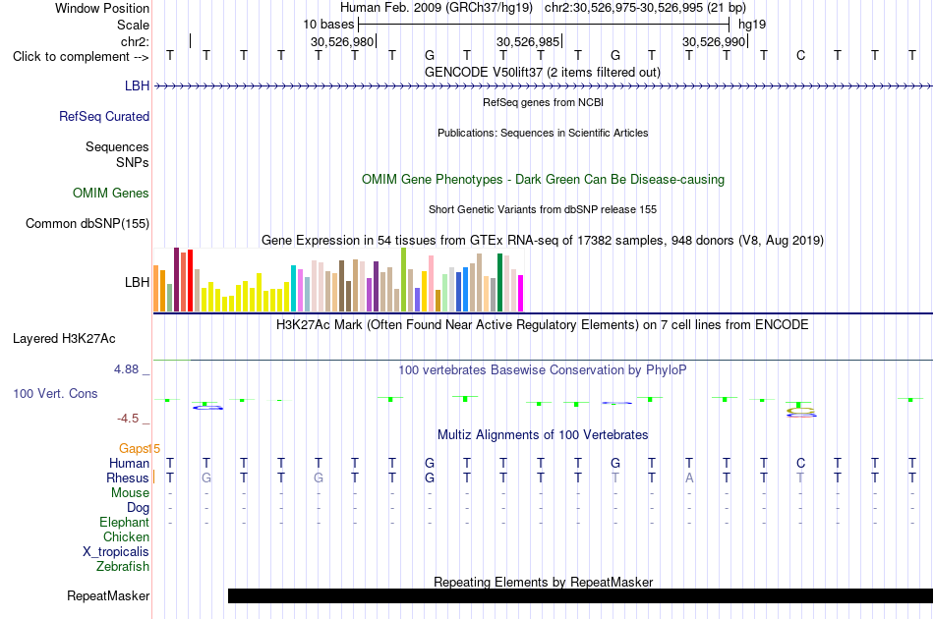The image size is (934, 619).
Task: Select the OMIM Genes track label
Action: (111, 193)
